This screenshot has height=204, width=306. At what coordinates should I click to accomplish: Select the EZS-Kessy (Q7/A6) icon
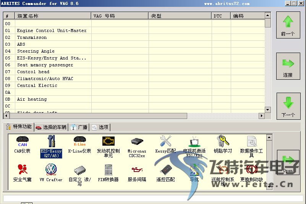[51, 147]
